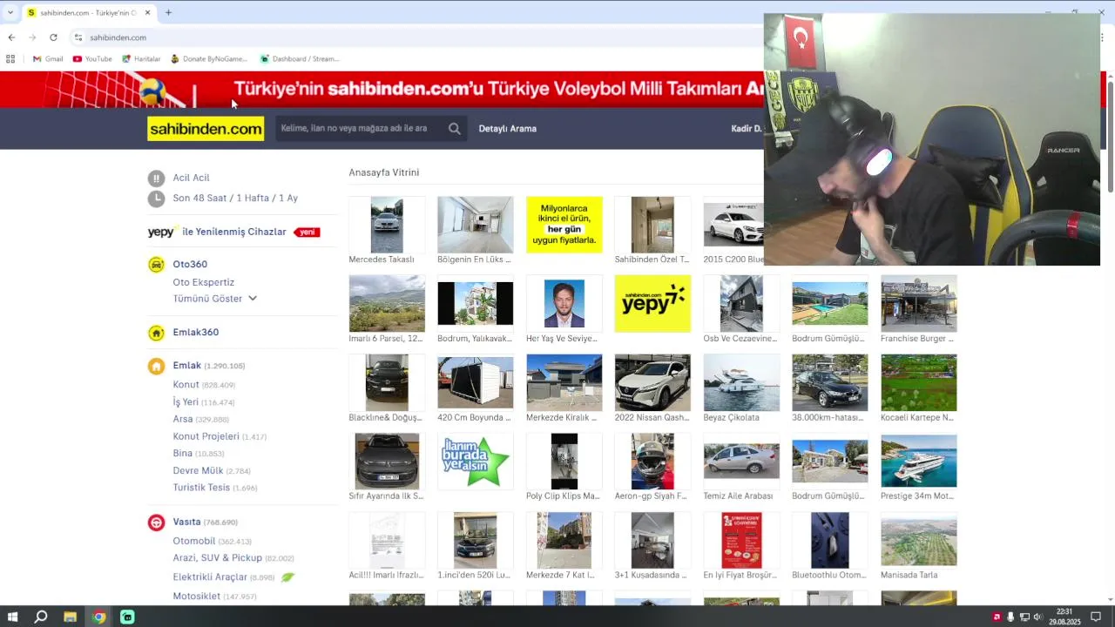Open the Devre Mülk subcategory
The image size is (1115, 627).
[x=198, y=470]
